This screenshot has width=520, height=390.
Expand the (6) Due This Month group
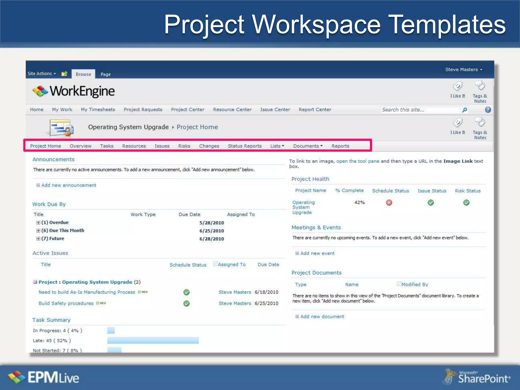tap(38, 231)
